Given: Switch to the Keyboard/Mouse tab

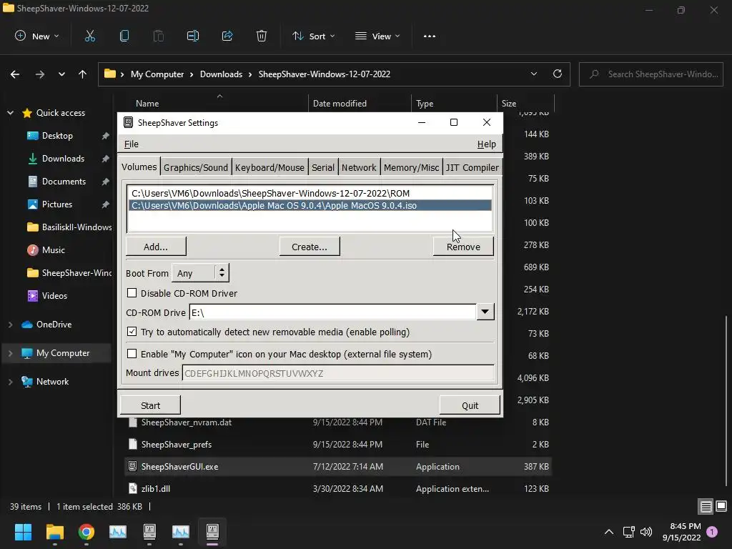Looking at the screenshot, I should pos(269,167).
